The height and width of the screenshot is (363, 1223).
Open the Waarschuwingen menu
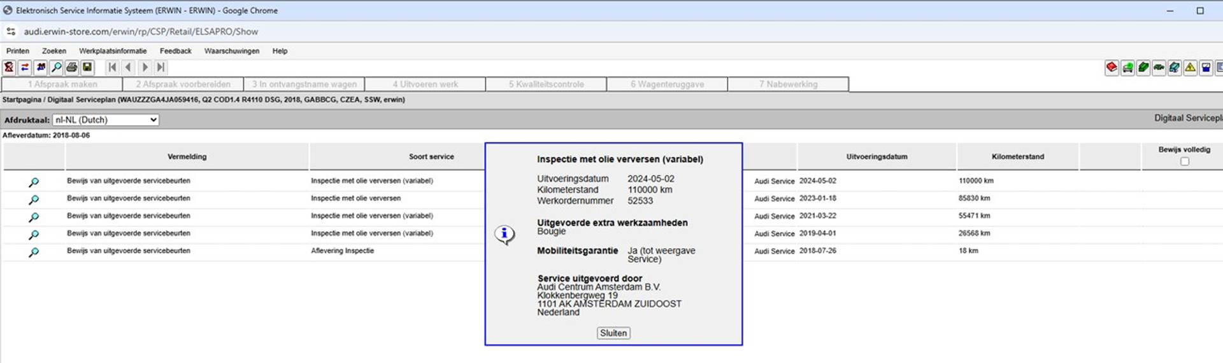(232, 51)
